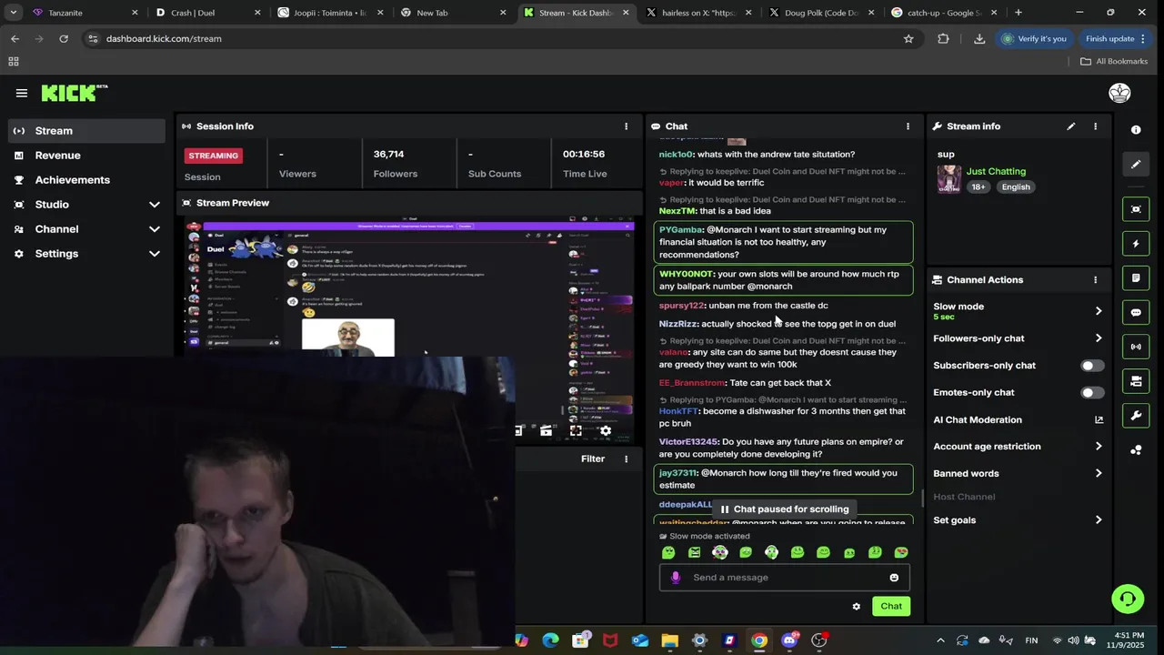Image resolution: width=1164 pixels, height=655 pixels.
Task: Select Stream in the sidebar
Action: tap(88, 131)
